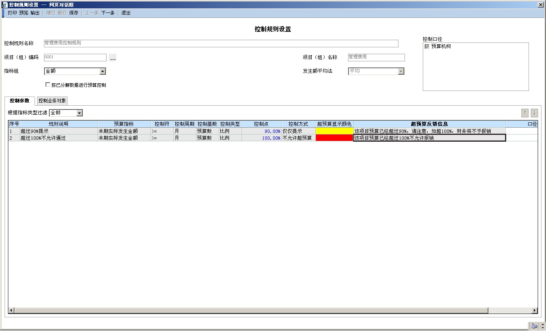Click the 仅仅提示 control method cell
The height and width of the screenshot is (331, 546).
[298, 131]
